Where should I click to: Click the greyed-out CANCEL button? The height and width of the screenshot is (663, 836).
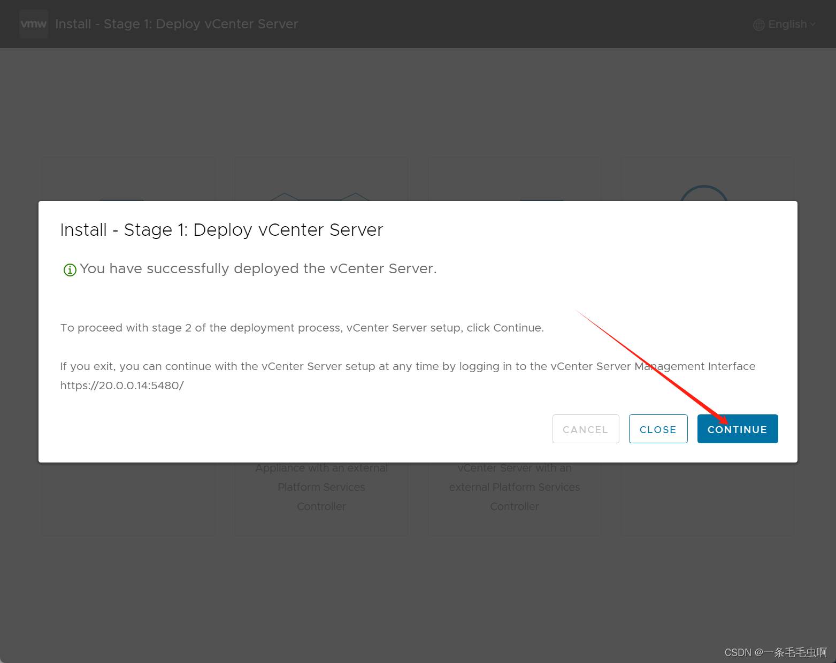(x=585, y=429)
